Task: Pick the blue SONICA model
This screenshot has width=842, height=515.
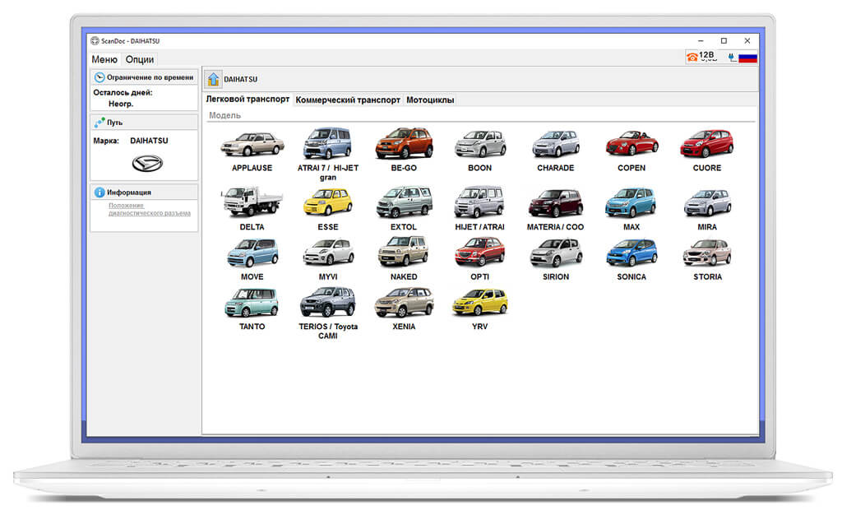Action: (x=631, y=253)
